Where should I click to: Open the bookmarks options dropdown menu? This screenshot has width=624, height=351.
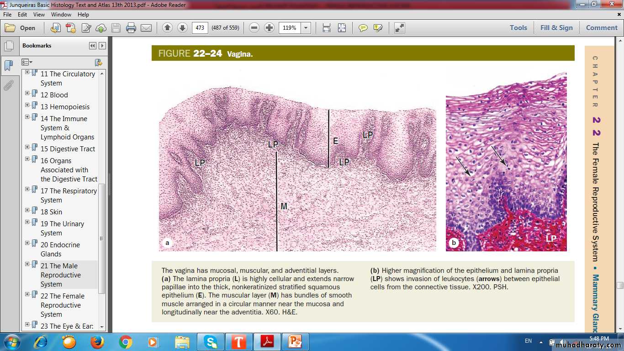tap(27, 62)
